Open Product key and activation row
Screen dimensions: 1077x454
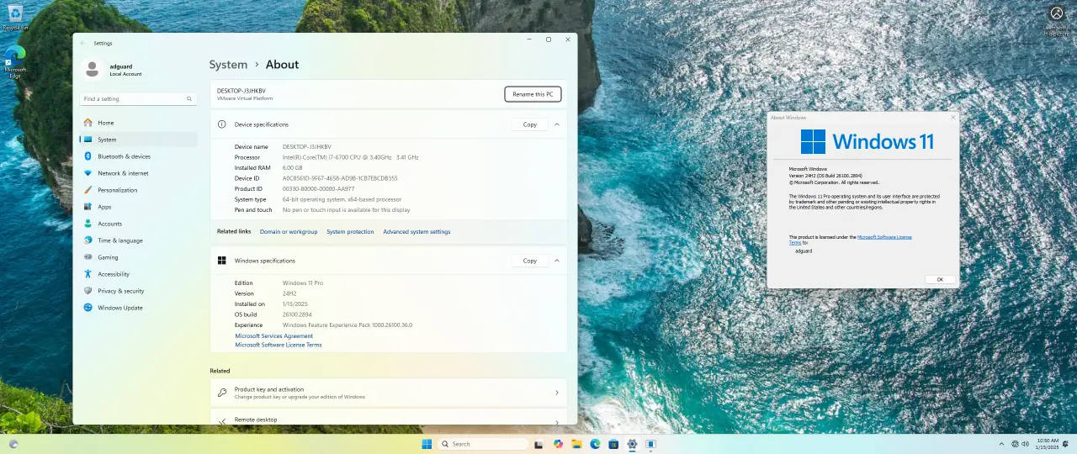point(389,393)
